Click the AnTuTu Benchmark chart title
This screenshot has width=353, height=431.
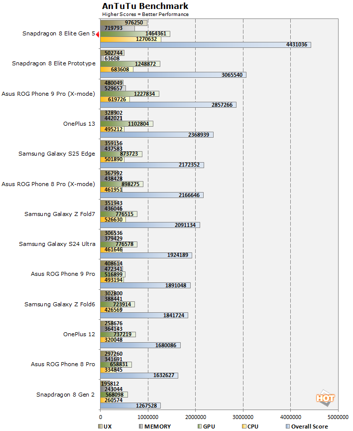(145, 6)
